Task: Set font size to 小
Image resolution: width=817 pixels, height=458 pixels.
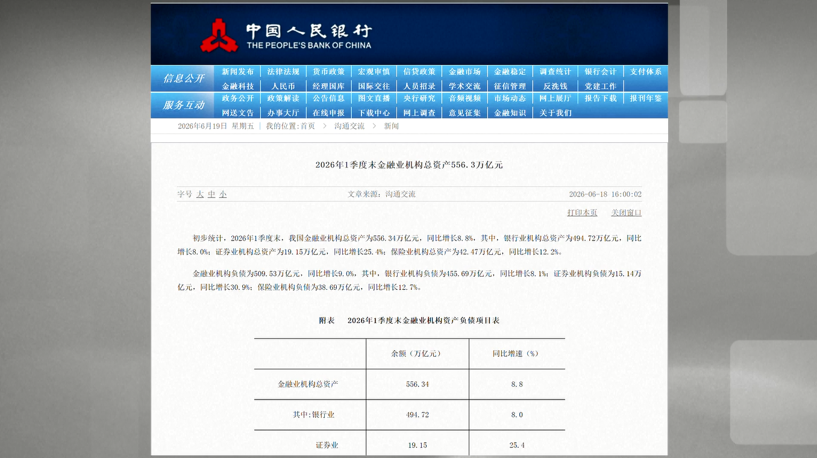Action: 223,194
